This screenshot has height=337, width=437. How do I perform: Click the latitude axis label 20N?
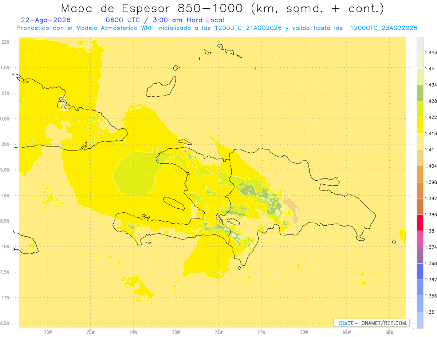(6, 144)
